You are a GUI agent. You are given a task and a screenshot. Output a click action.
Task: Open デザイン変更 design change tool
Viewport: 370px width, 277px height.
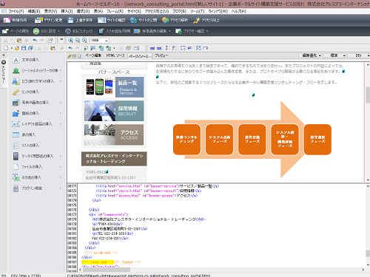[48, 20]
